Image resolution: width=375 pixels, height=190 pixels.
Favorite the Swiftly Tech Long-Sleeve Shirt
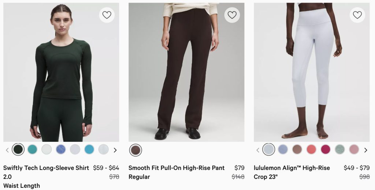(x=107, y=15)
